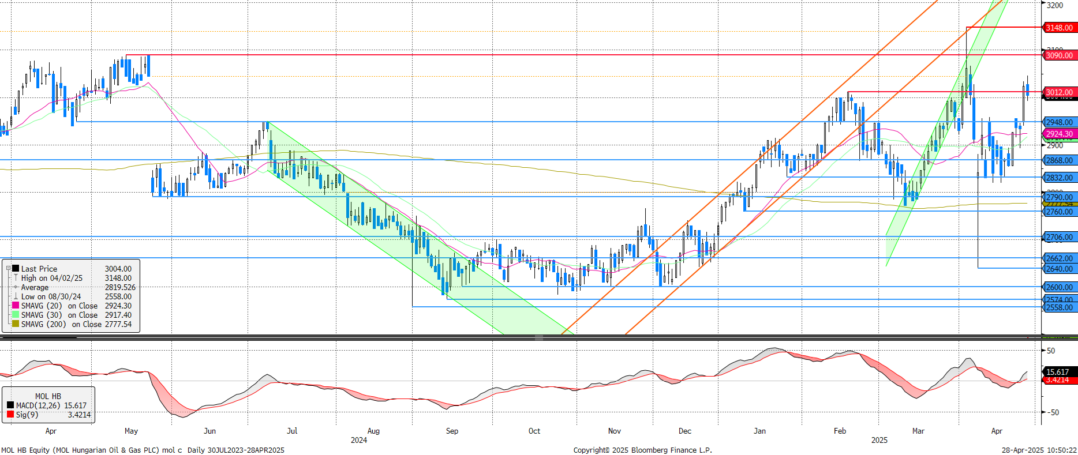Click the -50 MACD axis label
Image resolution: width=1078 pixels, height=455 pixels.
click(1053, 412)
